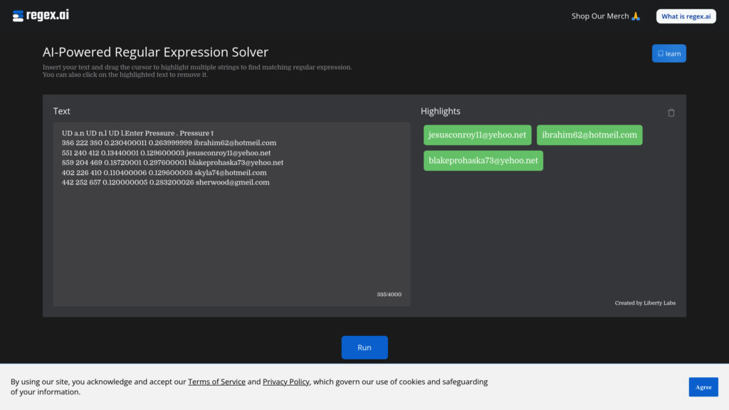Click inside the Text input area

(x=231, y=228)
